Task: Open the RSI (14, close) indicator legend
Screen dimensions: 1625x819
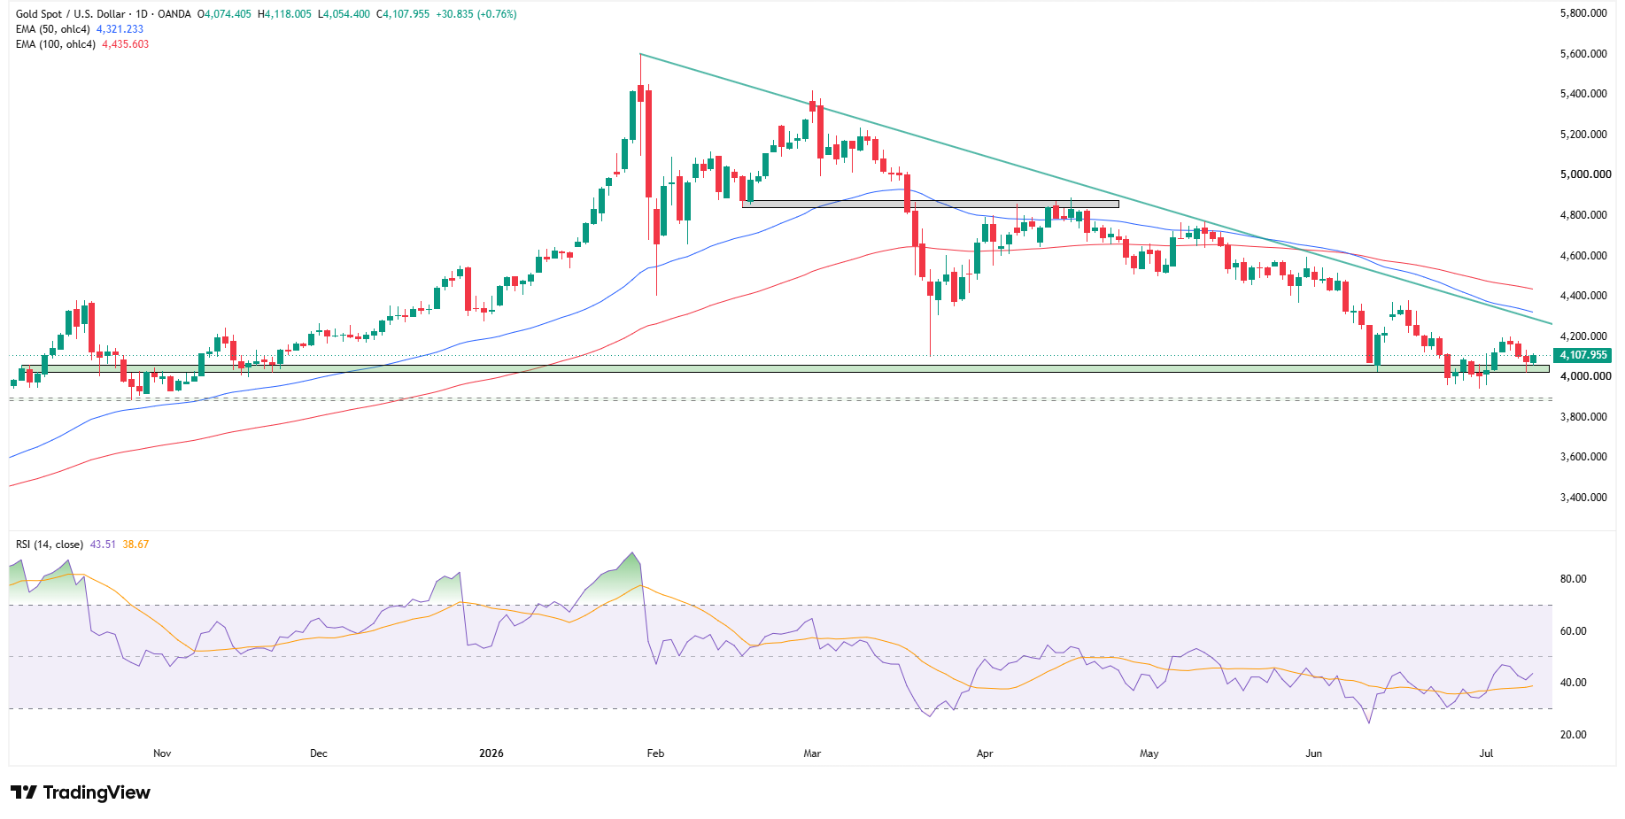Action: tap(50, 545)
